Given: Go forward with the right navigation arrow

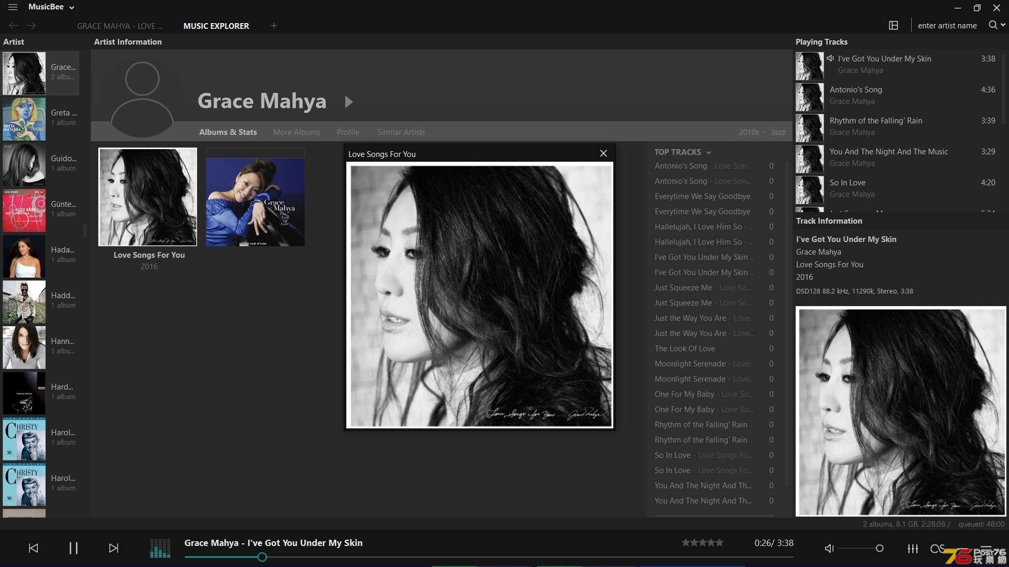Looking at the screenshot, I should [32, 25].
